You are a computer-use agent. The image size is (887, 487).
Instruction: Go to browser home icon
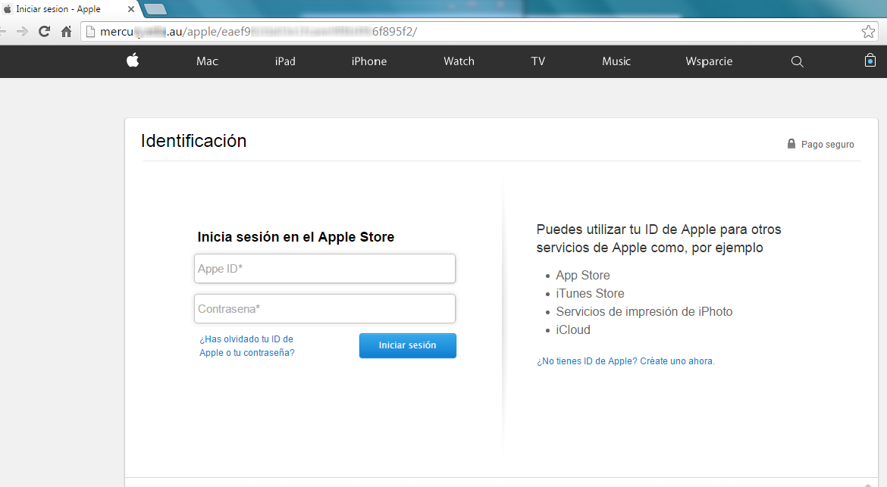pos(66,32)
